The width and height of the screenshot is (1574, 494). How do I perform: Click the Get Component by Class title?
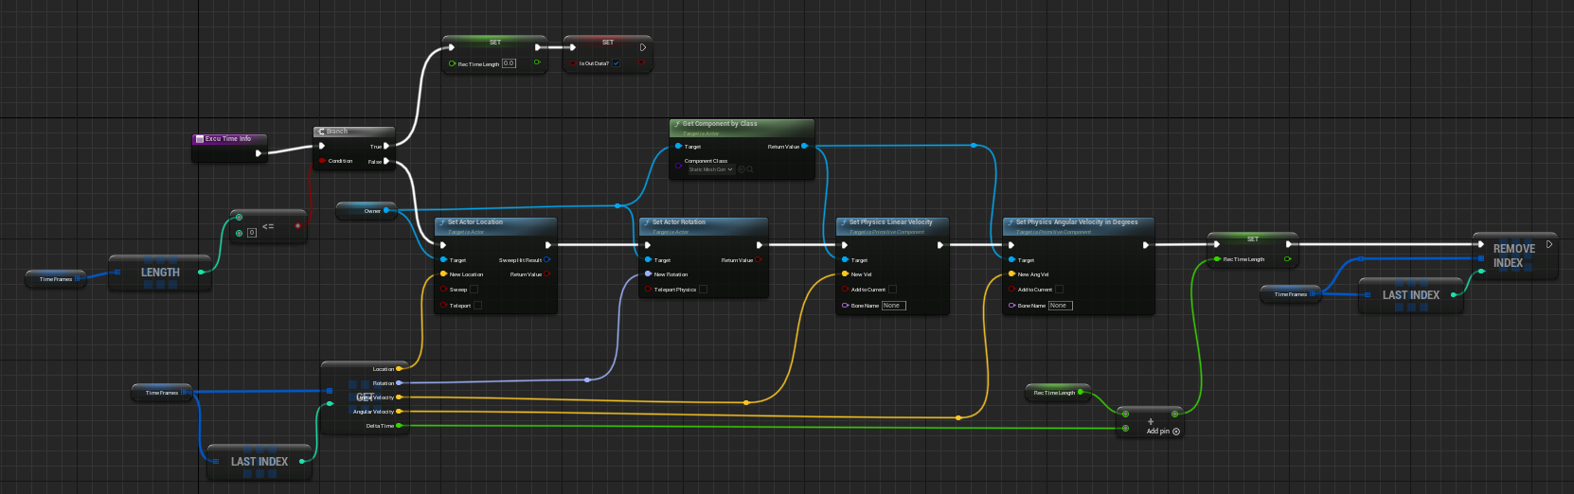click(x=720, y=124)
